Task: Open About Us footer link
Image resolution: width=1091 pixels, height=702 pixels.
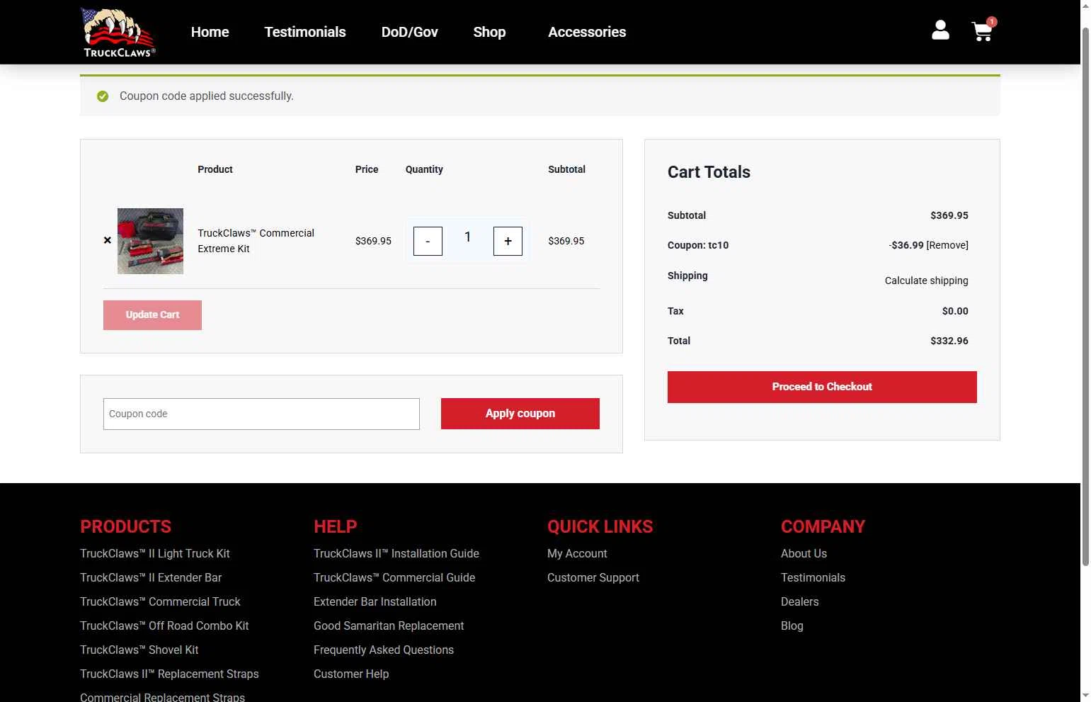Action: click(804, 554)
